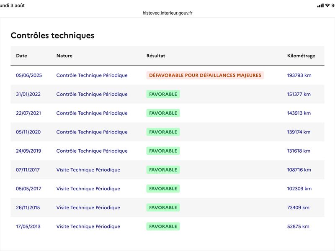Select date 17/05/2013

(x=28, y=226)
